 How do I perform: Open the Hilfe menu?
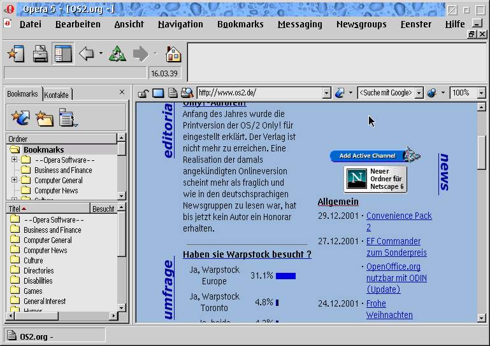pyautogui.click(x=455, y=24)
